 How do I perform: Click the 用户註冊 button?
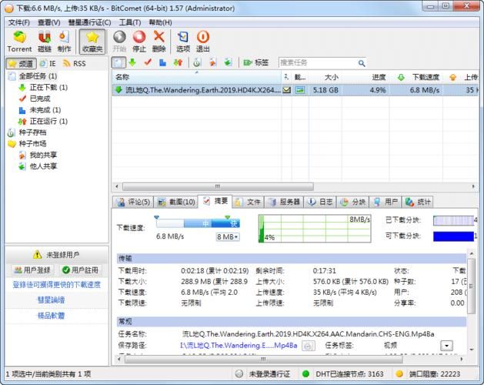coord(81,270)
